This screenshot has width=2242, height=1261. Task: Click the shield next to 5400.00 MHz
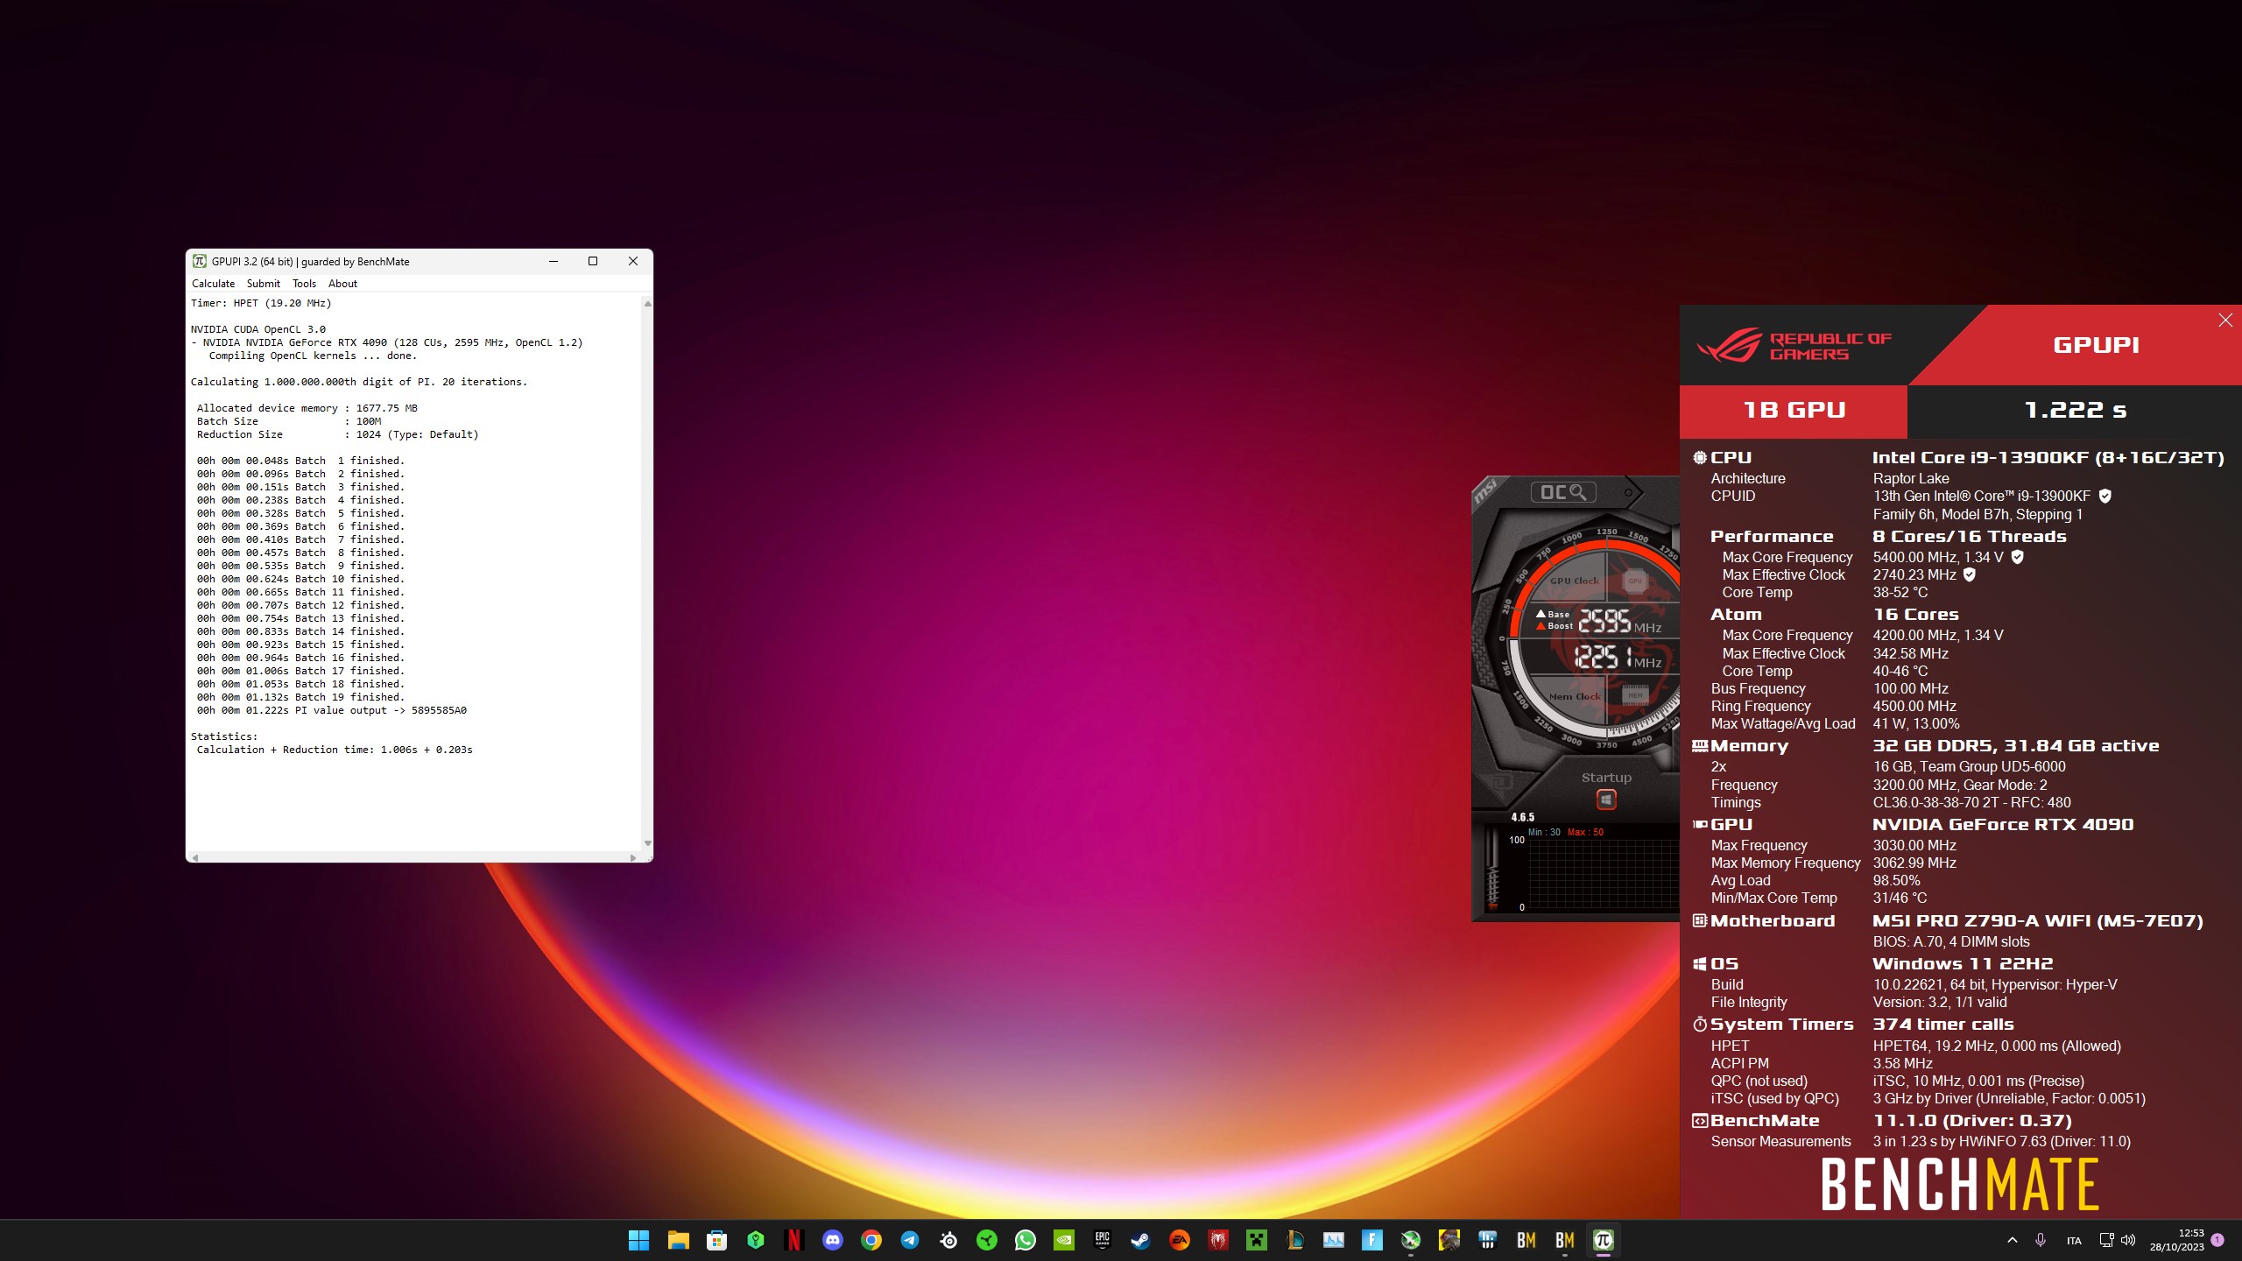pyautogui.click(x=2017, y=557)
